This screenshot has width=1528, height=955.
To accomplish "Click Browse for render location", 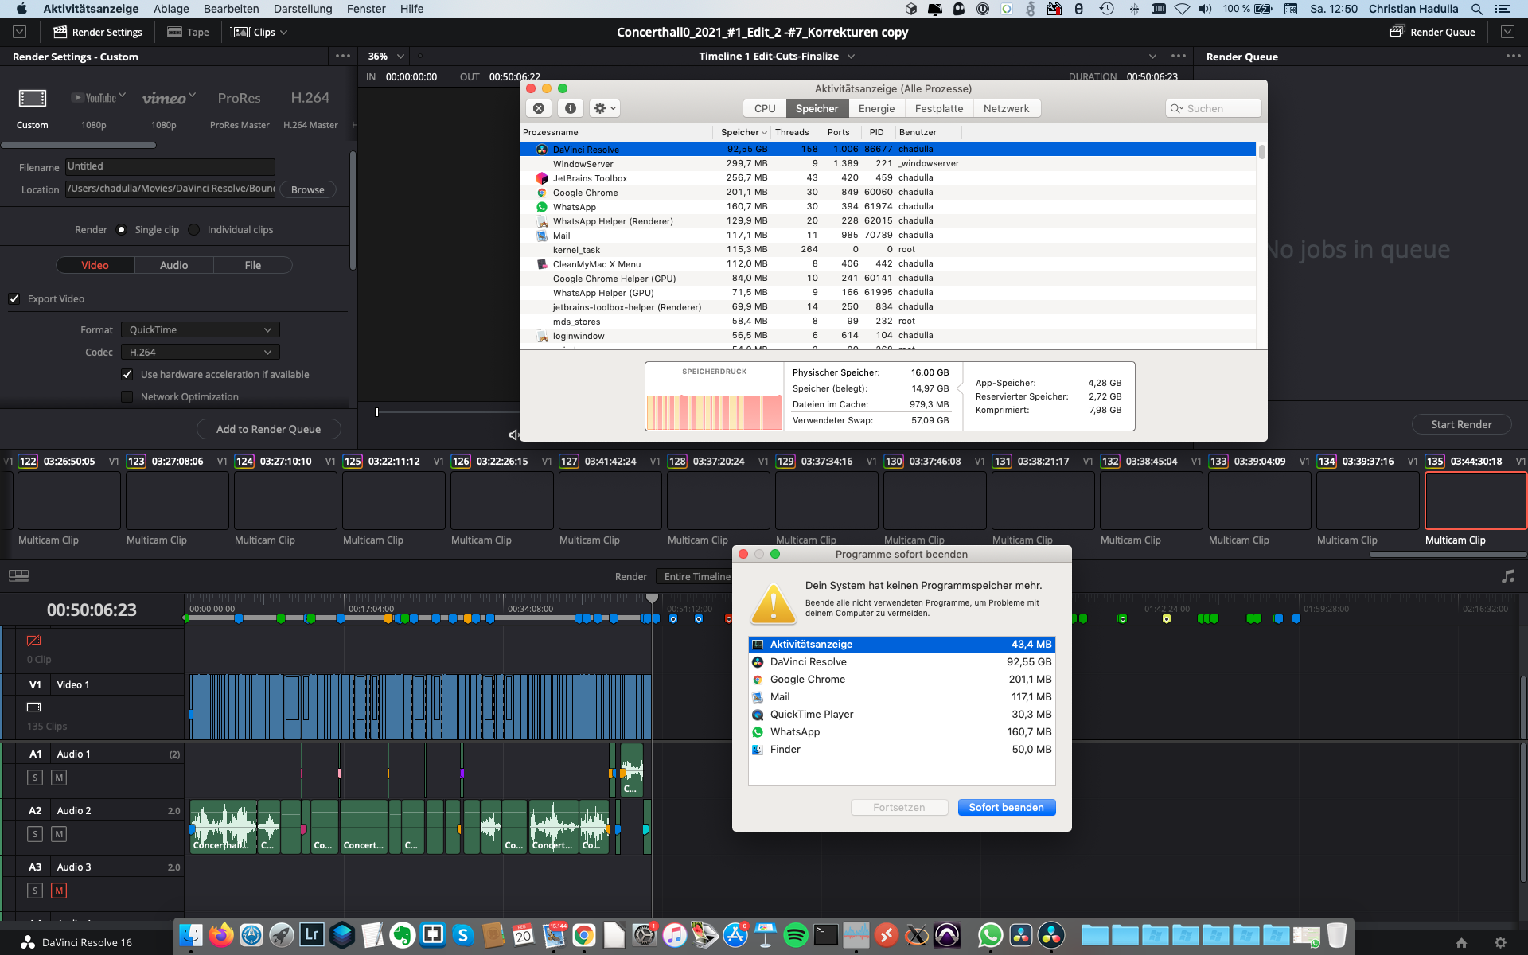I will pyautogui.click(x=307, y=189).
